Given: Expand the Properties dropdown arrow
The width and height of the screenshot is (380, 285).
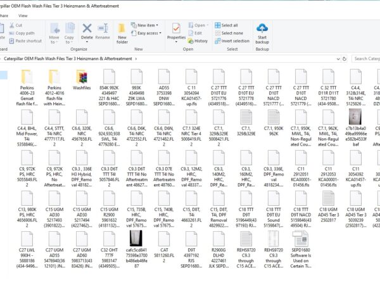Looking at the screenshot, I should point(176,42).
